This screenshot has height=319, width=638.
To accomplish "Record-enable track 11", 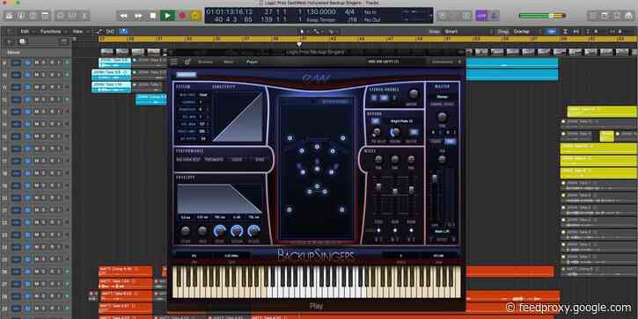I will pyautogui.click(x=52, y=87).
